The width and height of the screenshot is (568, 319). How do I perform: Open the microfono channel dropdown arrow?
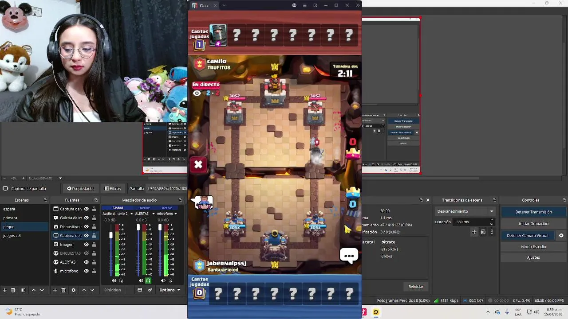(x=176, y=214)
